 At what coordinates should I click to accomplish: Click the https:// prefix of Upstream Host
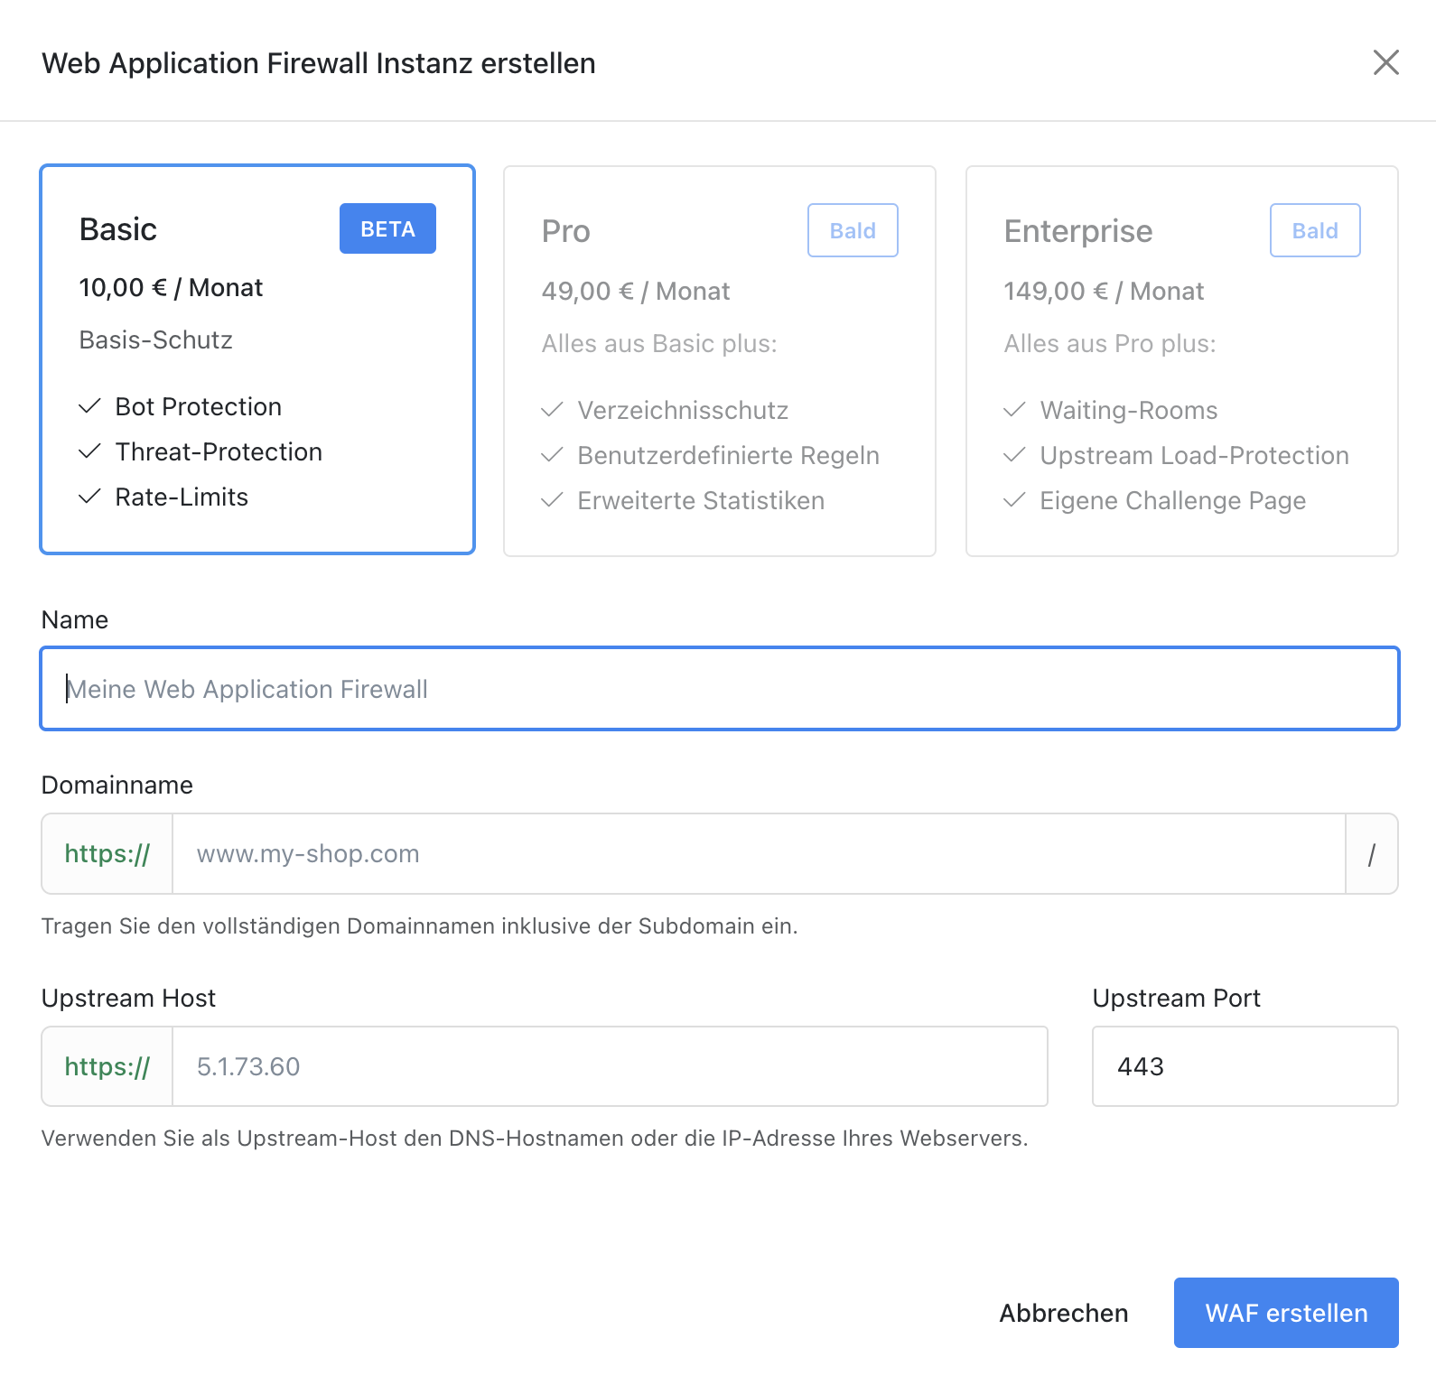click(107, 1066)
